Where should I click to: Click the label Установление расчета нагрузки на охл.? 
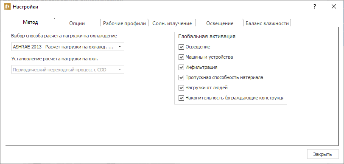pos(54,59)
